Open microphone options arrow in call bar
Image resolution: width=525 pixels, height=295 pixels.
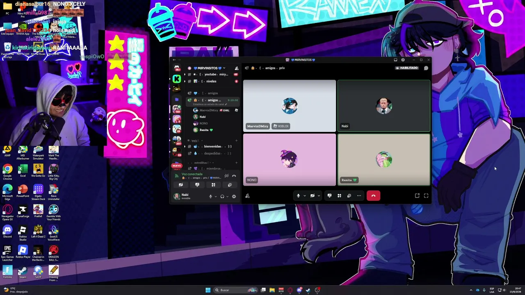(x=304, y=196)
